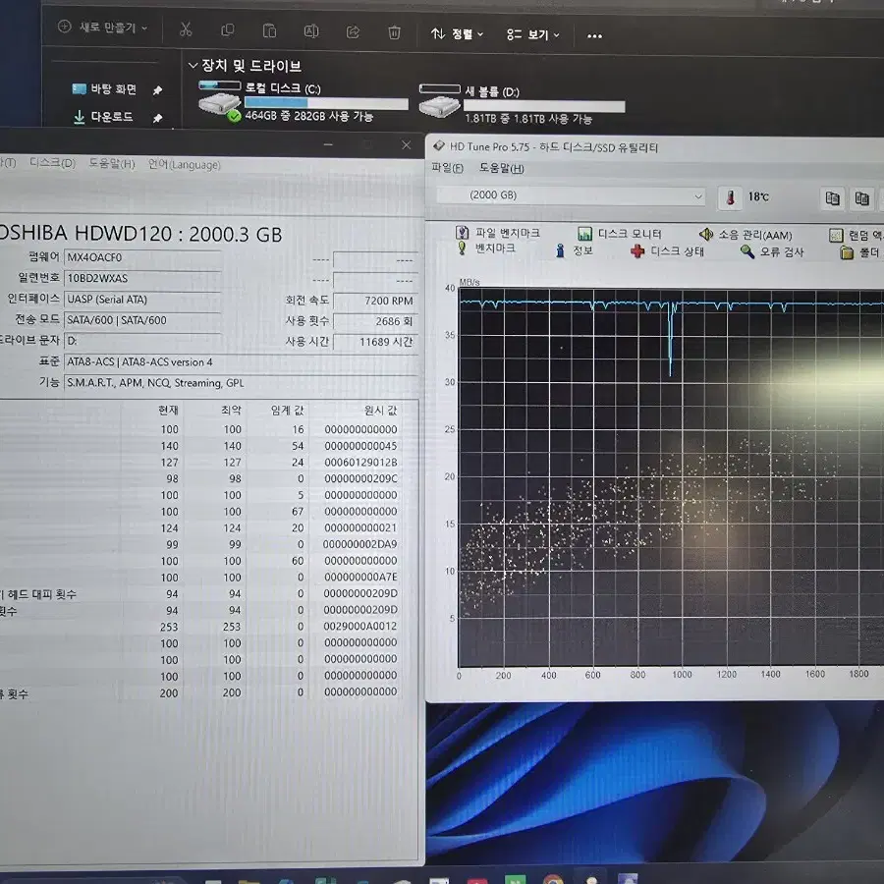Click the raw value 000000000045

click(360, 446)
